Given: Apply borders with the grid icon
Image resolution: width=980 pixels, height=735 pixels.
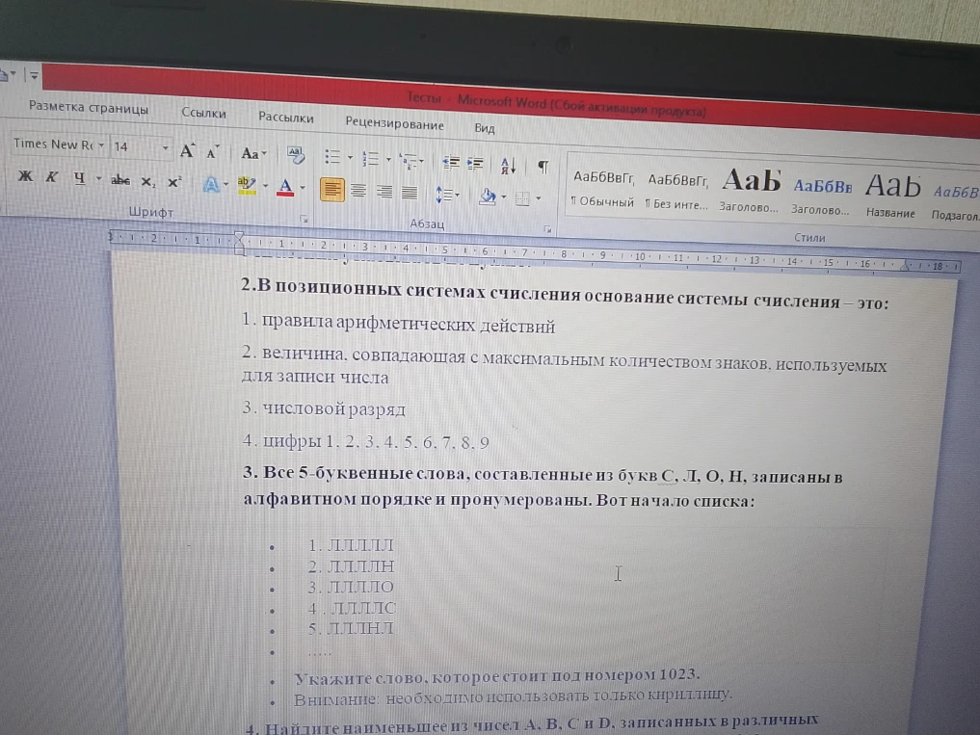Looking at the screenshot, I should [x=522, y=198].
